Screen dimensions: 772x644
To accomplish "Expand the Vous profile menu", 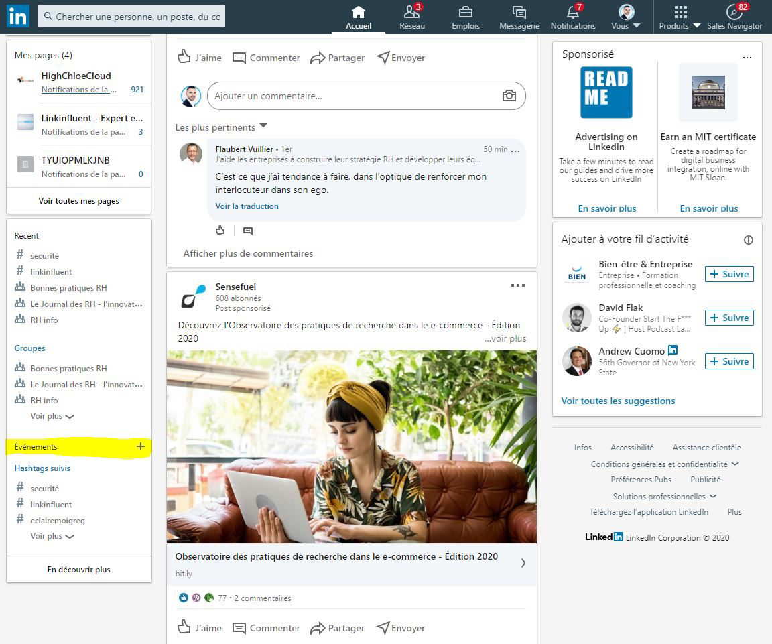I will pos(626,17).
